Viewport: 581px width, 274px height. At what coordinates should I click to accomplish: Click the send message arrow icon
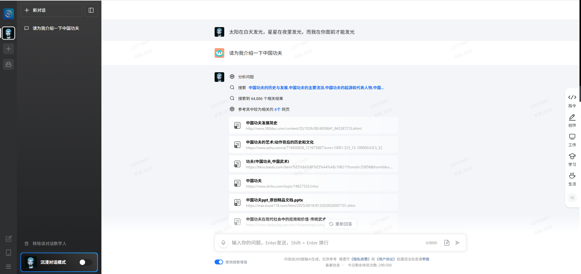coord(458,242)
